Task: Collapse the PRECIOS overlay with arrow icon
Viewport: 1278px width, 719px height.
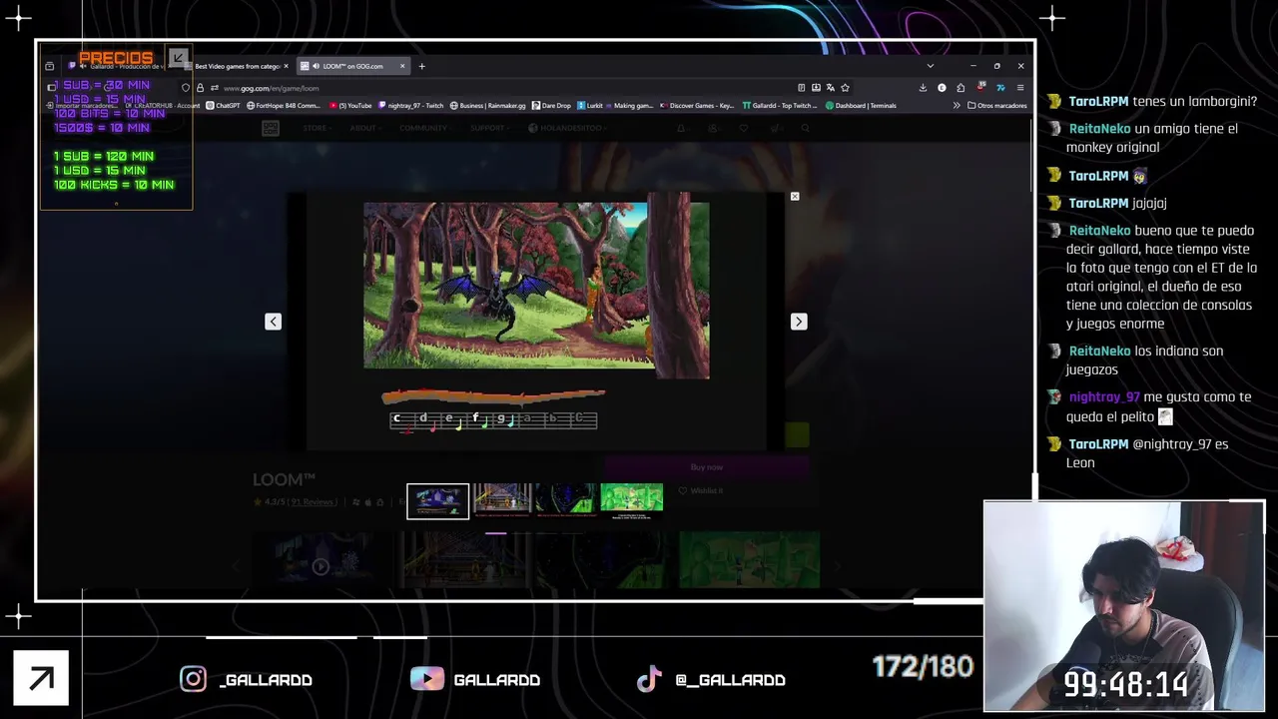Action: tap(178, 58)
